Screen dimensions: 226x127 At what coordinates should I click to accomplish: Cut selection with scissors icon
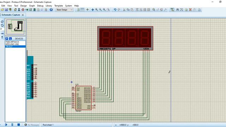tap(124, 10)
